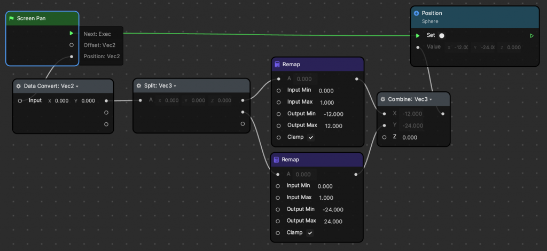Image resolution: width=547 pixels, height=251 pixels.
Task: Click the Output Min -12.000 field
Action: (333, 114)
